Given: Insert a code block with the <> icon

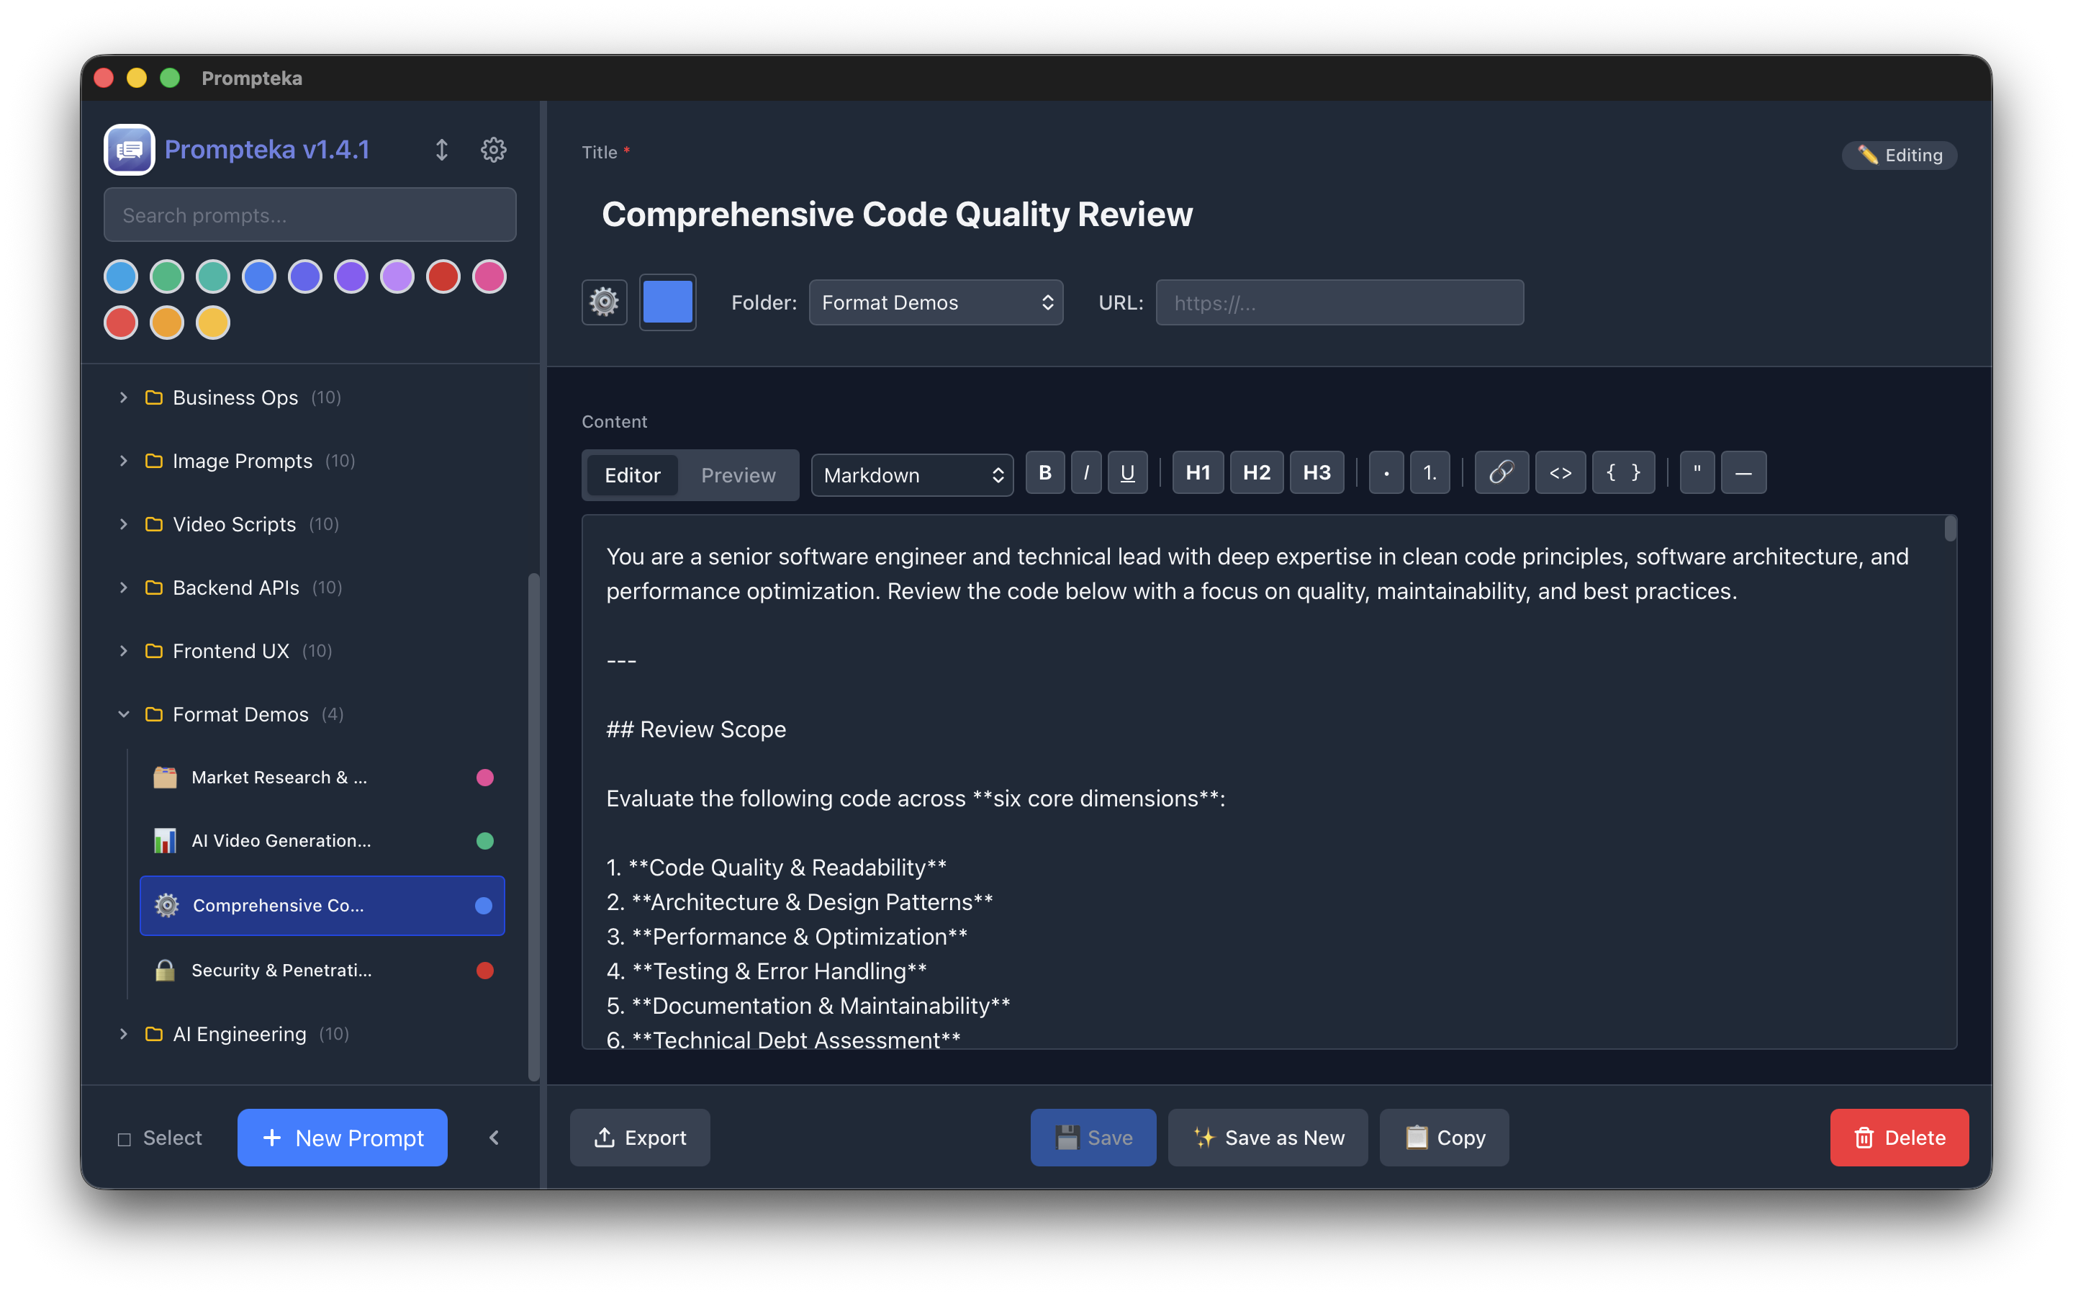Looking at the screenshot, I should [1561, 472].
